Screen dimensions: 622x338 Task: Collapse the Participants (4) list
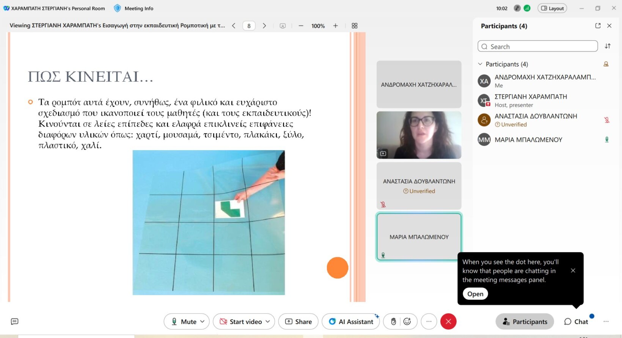[480, 64]
